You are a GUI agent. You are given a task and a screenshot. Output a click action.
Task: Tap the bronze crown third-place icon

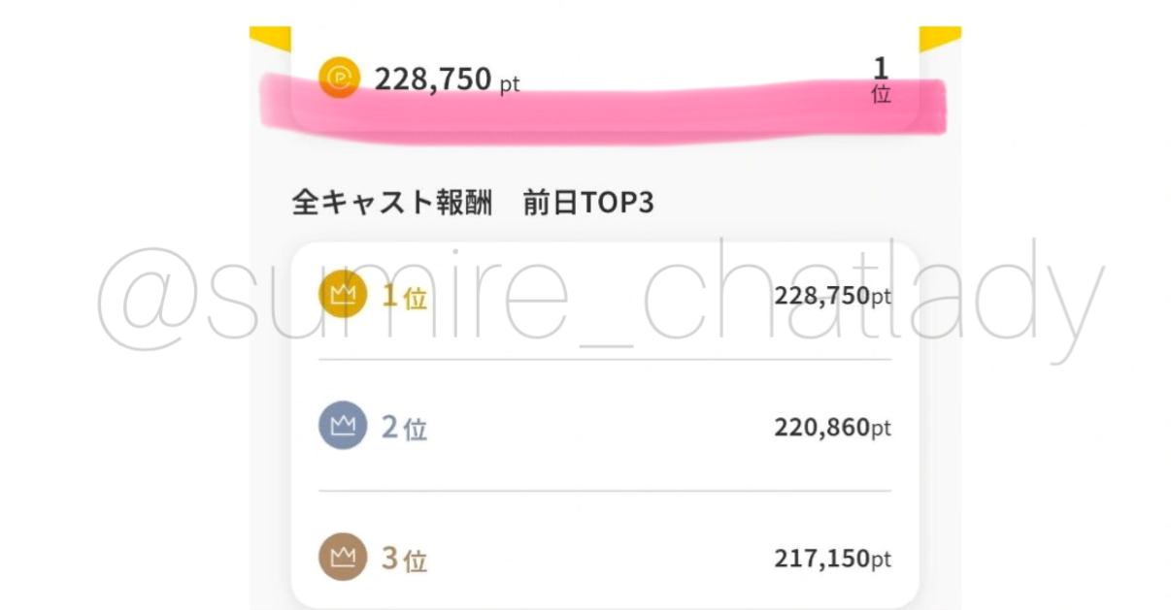coord(342,558)
